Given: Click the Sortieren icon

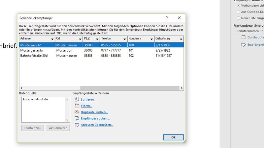Looking at the screenshot, I should [77, 100].
